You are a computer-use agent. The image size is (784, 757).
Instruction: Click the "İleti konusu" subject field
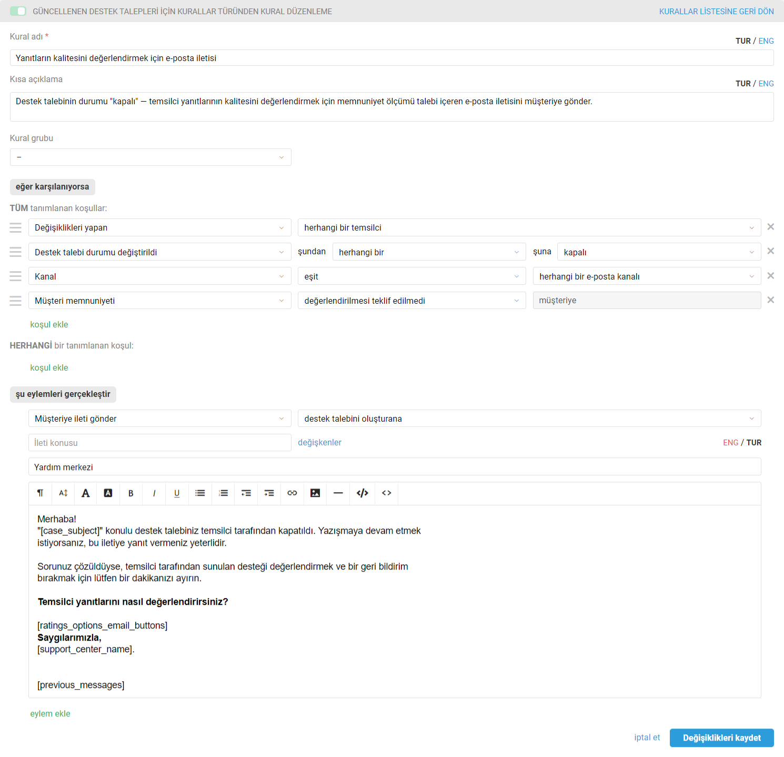(x=159, y=443)
